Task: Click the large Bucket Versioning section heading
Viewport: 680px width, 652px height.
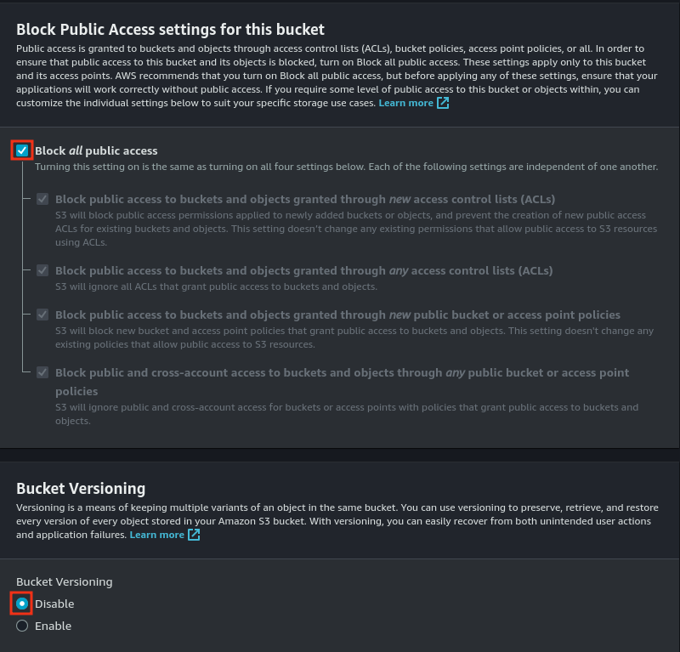Action: point(81,488)
